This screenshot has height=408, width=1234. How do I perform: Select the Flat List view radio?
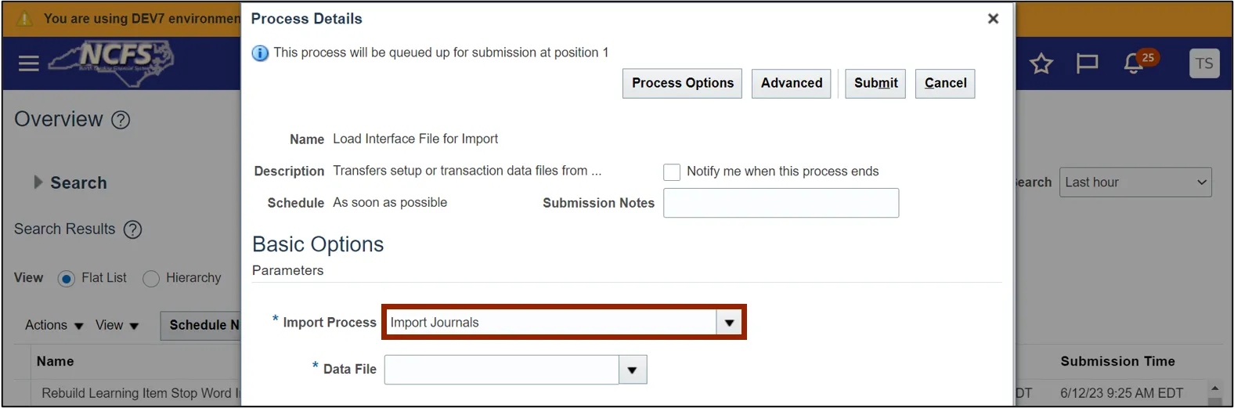tap(67, 279)
